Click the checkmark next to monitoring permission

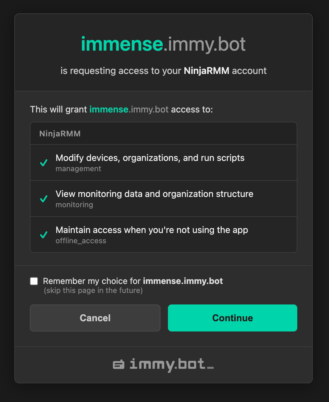44,199
